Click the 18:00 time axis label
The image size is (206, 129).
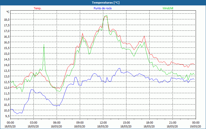coord(150,123)
